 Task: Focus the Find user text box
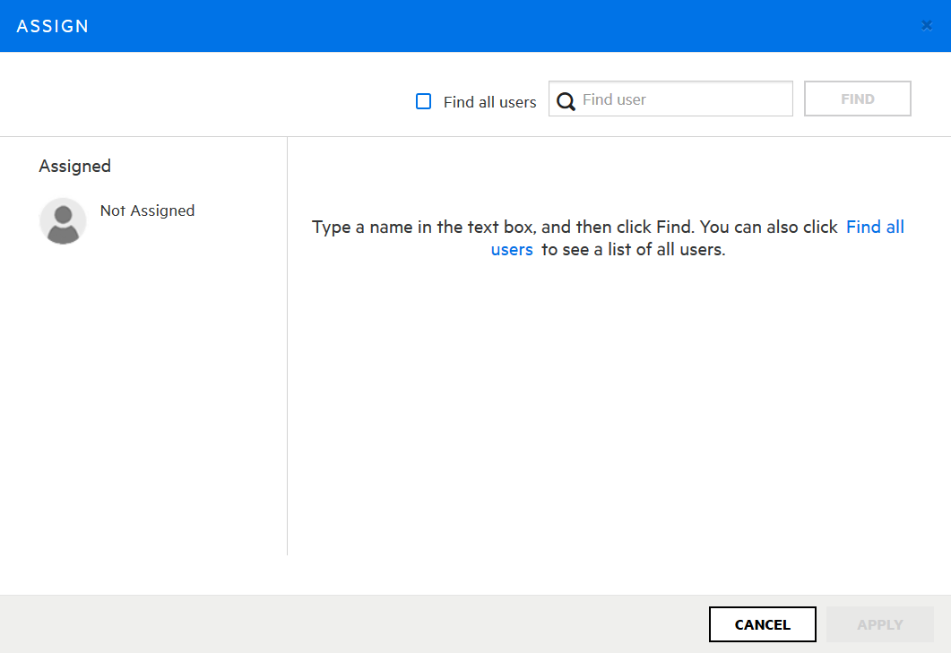click(x=683, y=99)
